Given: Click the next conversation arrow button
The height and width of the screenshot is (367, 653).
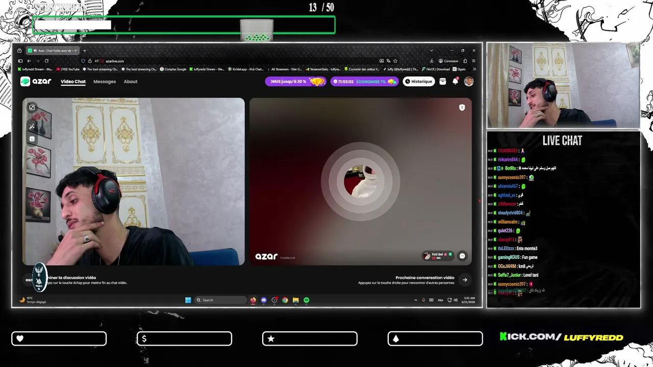Looking at the screenshot, I should coord(465,279).
